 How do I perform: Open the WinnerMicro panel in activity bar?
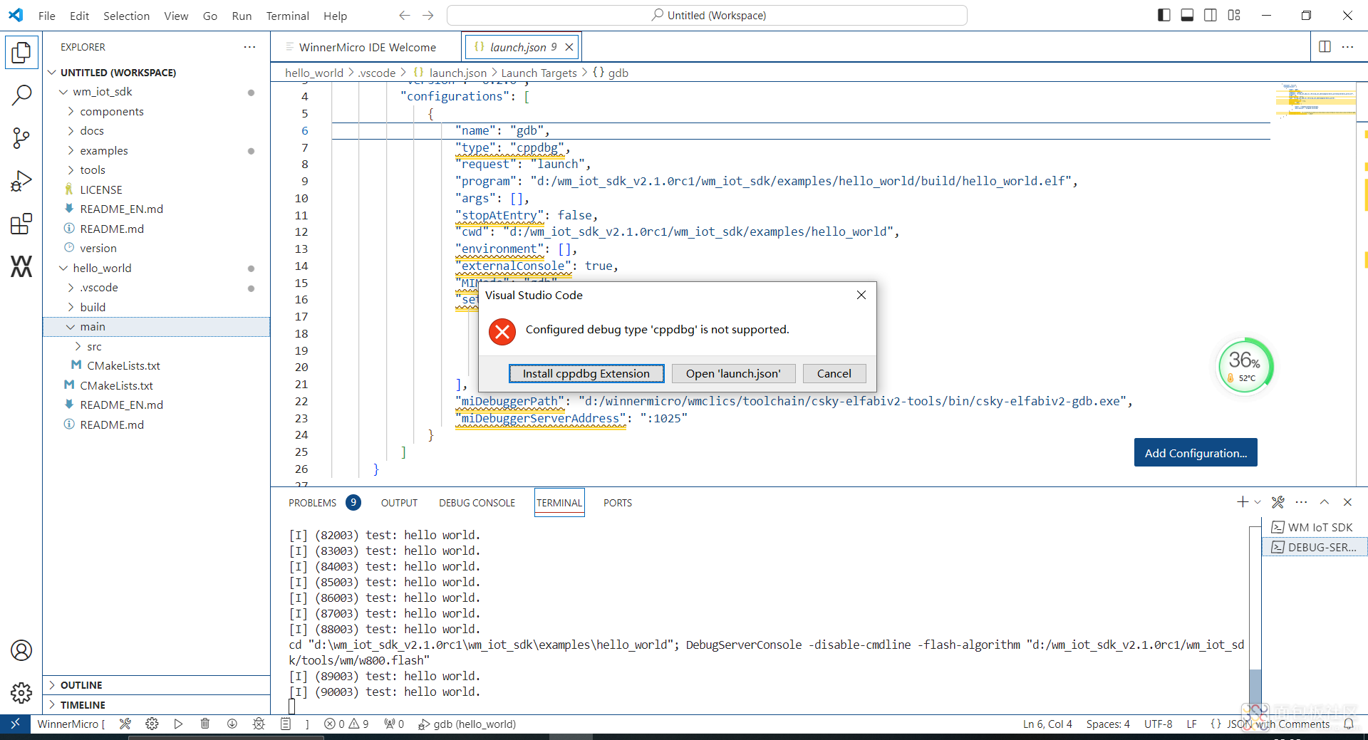21,266
